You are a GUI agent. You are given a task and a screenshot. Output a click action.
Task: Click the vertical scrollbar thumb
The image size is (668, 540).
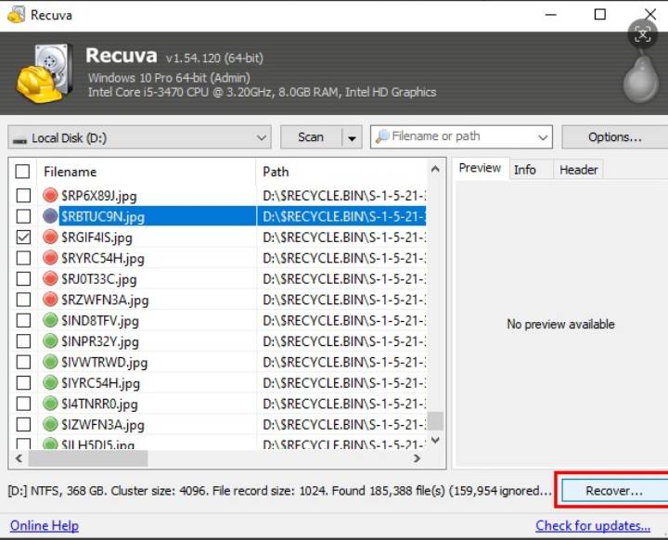[435, 421]
